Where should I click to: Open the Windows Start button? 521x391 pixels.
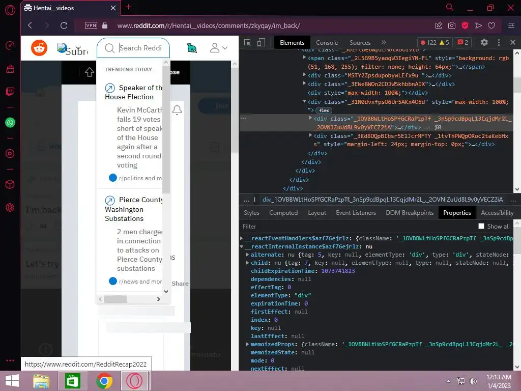tap(12, 381)
